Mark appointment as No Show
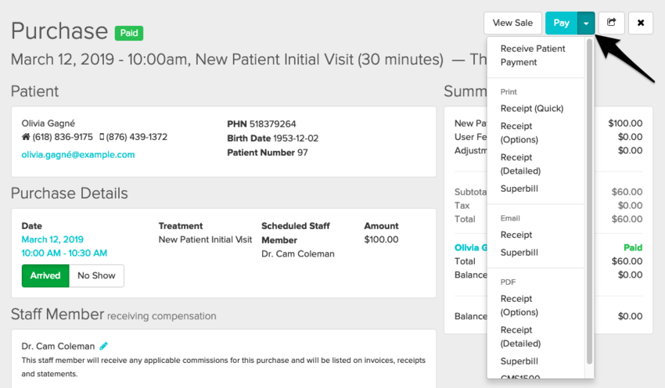 pyautogui.click(x=96, y=275)
